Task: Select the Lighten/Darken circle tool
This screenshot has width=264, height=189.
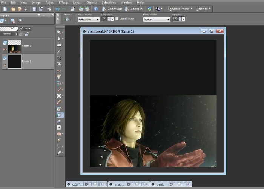Action: (59, 96)
